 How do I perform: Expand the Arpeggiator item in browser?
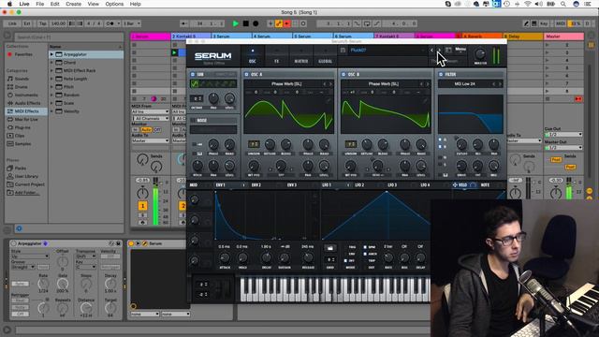pyautogui.click(x=51, y=54)
